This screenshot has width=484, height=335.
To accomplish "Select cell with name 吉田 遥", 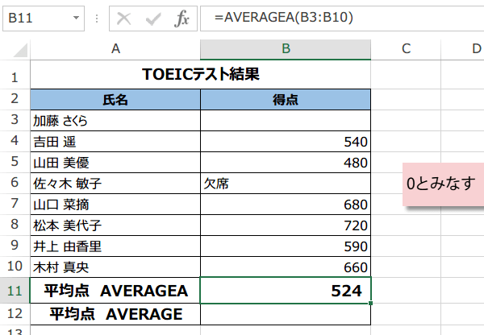I will [x=115, y=142].
